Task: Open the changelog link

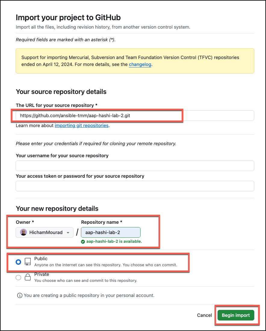Action: click(x=140, y=64)
